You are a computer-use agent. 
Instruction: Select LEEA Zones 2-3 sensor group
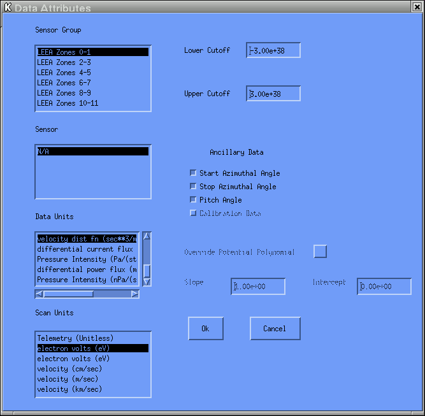[x=92, y=62]
